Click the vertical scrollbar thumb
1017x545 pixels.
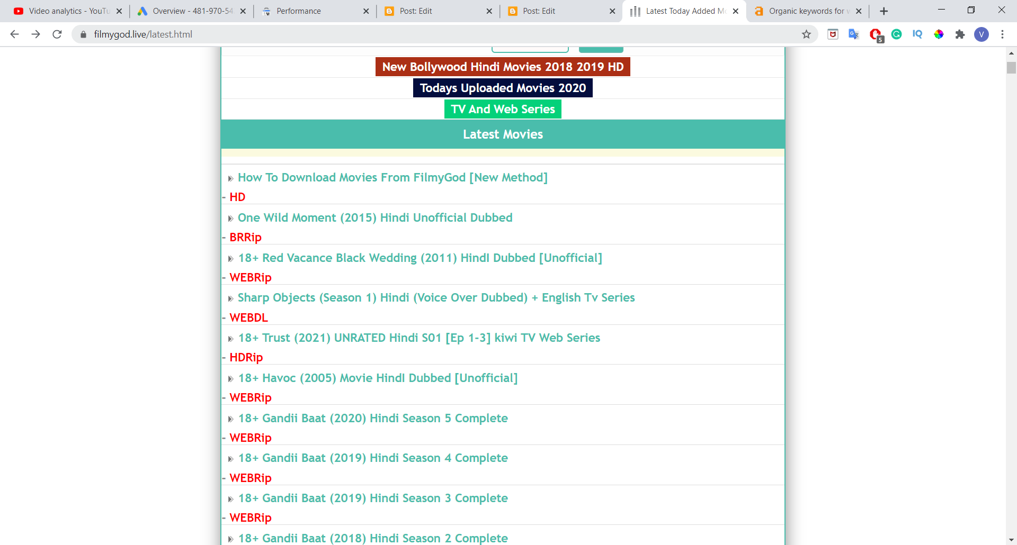[1011, 68]
